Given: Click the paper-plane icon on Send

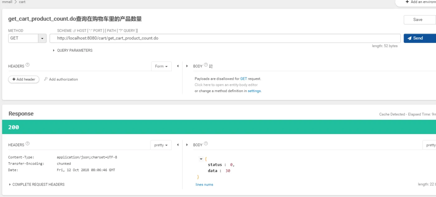Looking at the screenshot, I should point(409,38).
